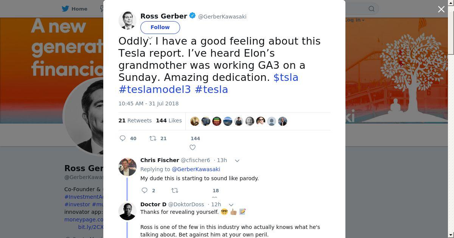View the 144 Likes list

pyautogui.click(x=169, y=121)
